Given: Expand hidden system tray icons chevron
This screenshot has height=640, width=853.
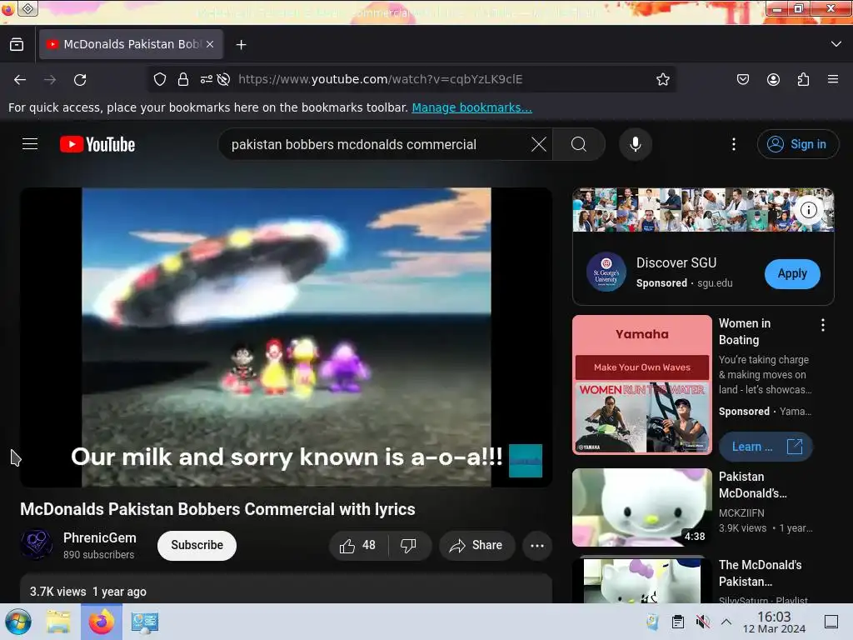Looking at the screenshot, I should coord(726,622).
